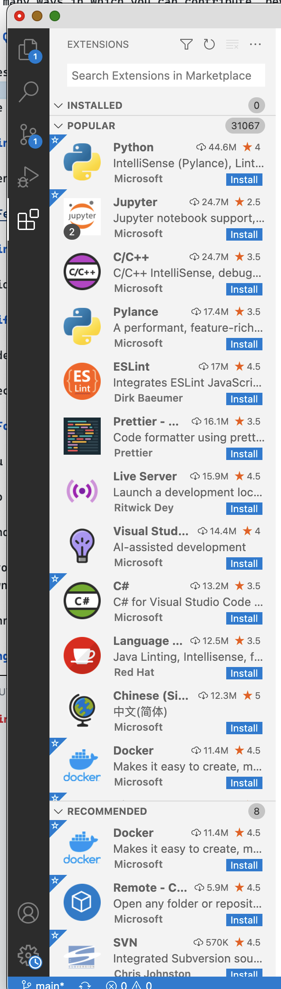281x989 pixels.
Task: Refresh the extensions list
Action: (209, 44)
